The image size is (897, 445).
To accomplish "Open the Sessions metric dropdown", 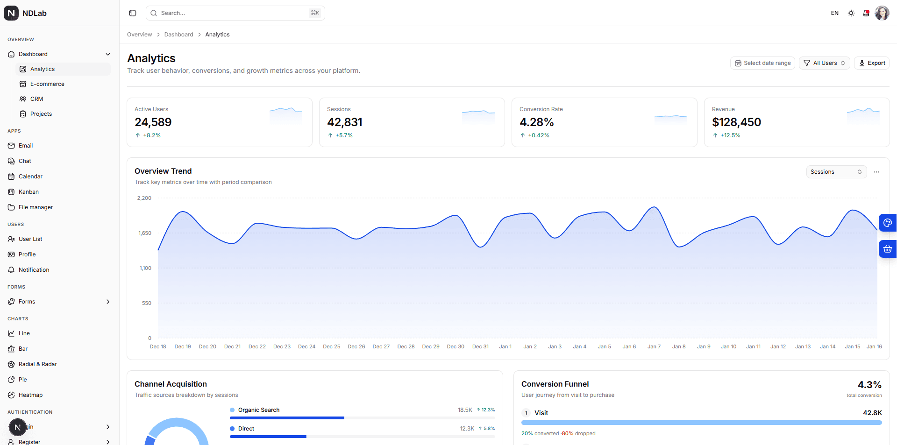I will click(x=836, y=172).
